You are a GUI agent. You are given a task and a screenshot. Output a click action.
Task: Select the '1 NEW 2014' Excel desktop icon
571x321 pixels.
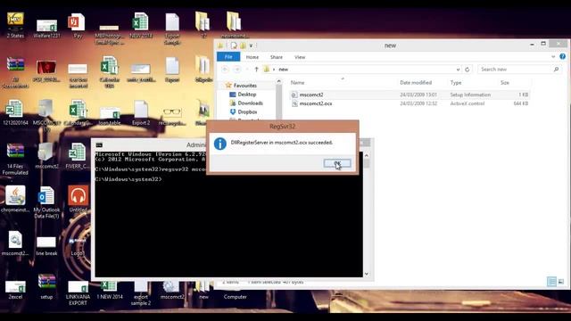tap(109, 290)
